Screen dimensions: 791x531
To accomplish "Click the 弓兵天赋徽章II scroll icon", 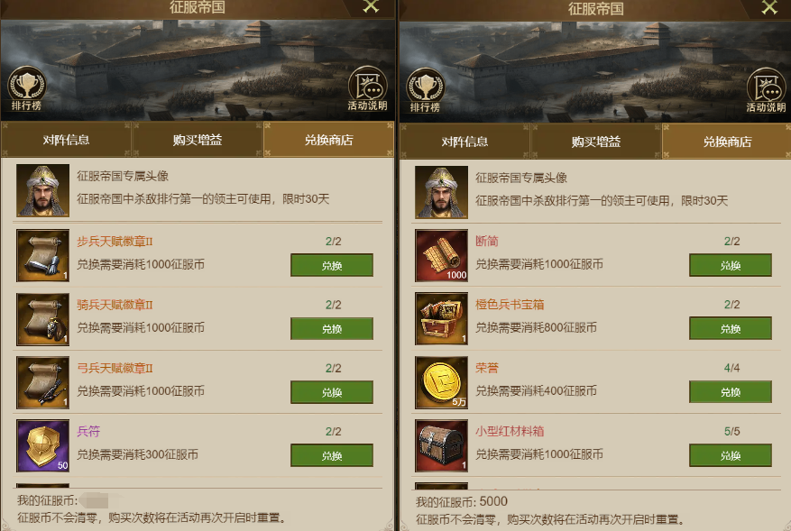I will coord(43,382).
